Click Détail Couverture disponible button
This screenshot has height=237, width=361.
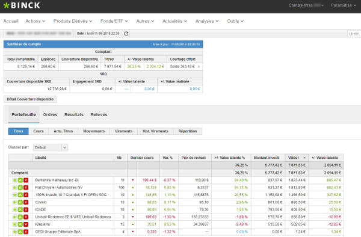[30, 99]
